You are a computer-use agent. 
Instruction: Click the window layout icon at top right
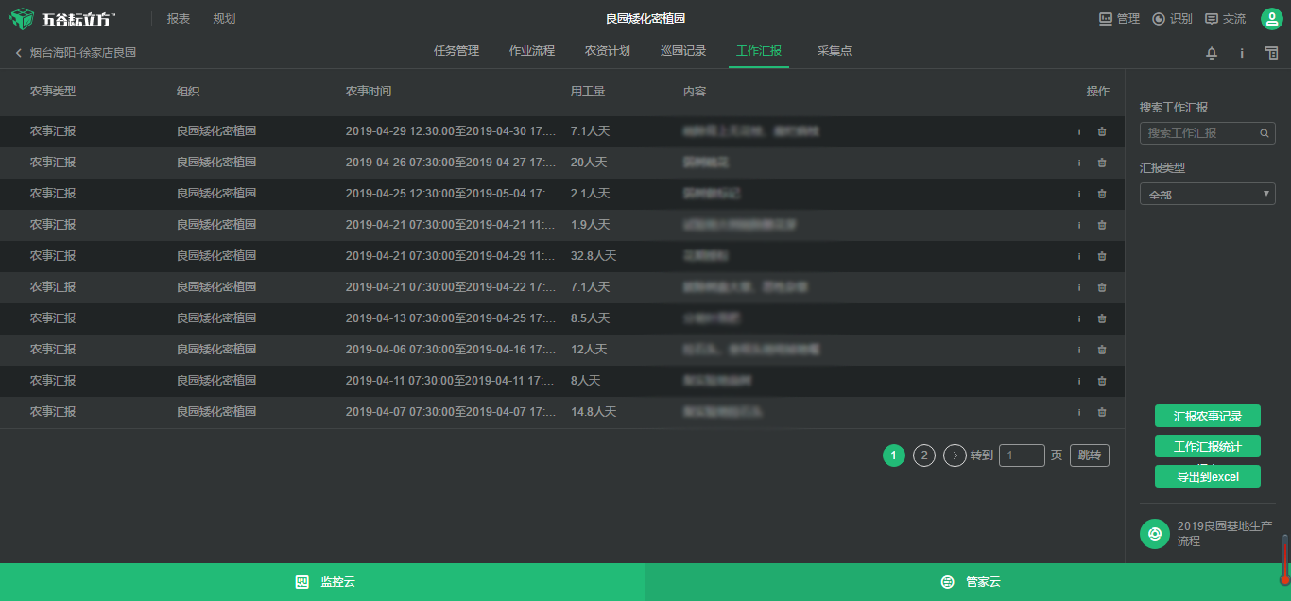[1271, 54]
